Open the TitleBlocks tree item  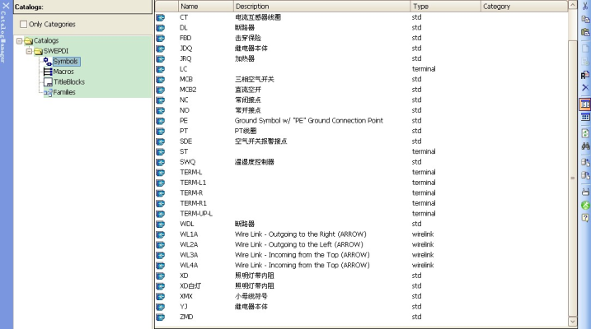click(68, 82)
